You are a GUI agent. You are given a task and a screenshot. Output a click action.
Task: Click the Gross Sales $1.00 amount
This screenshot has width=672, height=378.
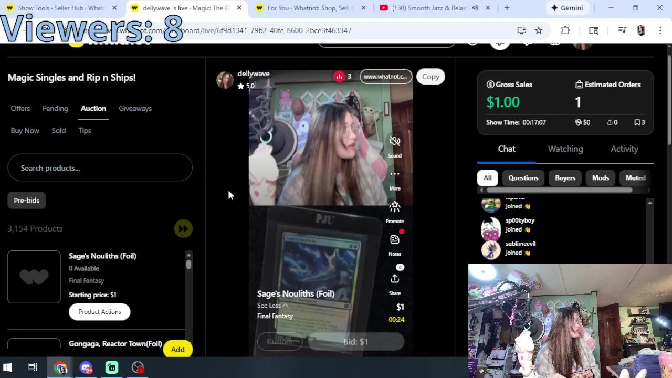click(503, 102)
